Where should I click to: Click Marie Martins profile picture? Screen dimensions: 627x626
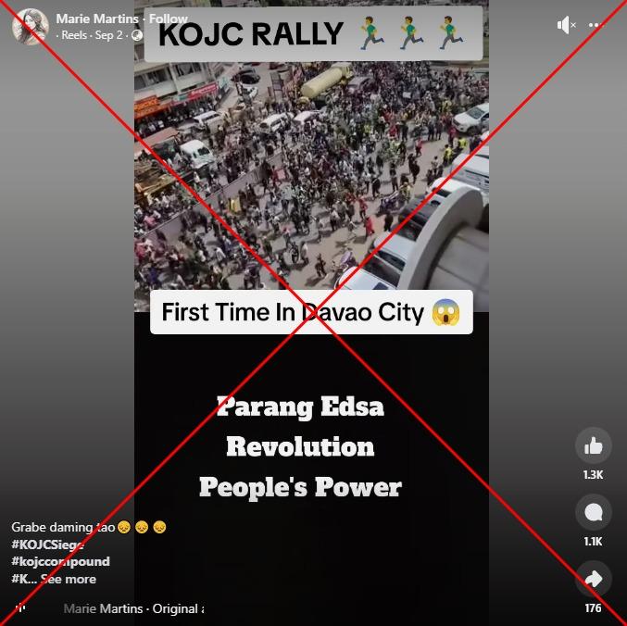[x=31, y=26]
